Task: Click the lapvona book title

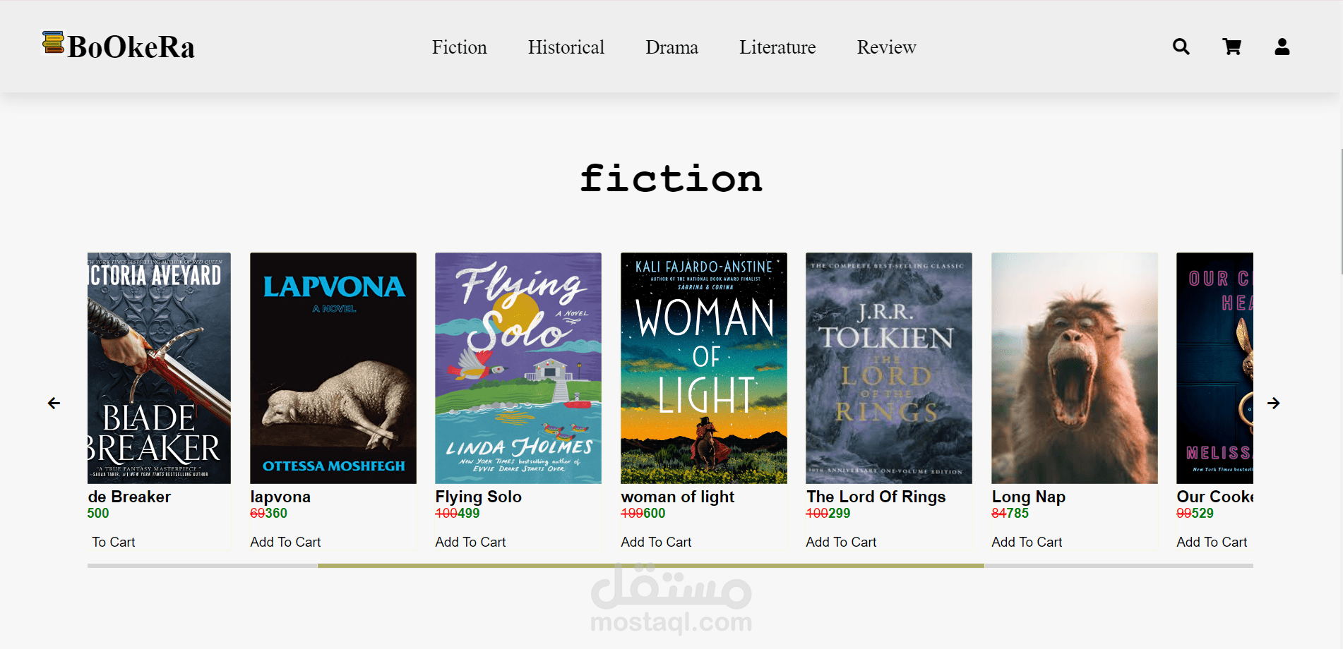Action: (x=280, y=497)
